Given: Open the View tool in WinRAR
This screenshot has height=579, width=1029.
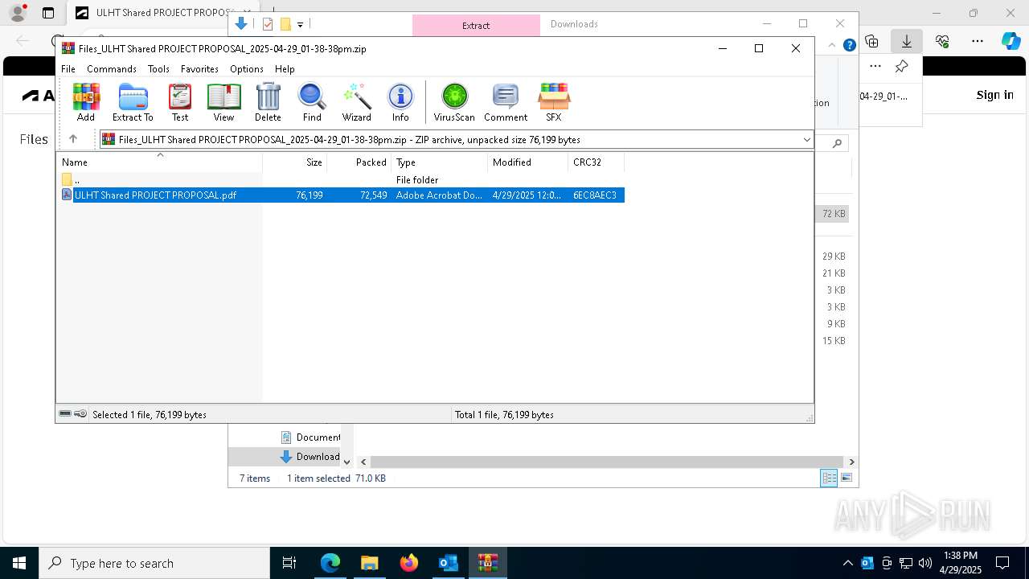Looking at the screenshot, I should point(223,102).
